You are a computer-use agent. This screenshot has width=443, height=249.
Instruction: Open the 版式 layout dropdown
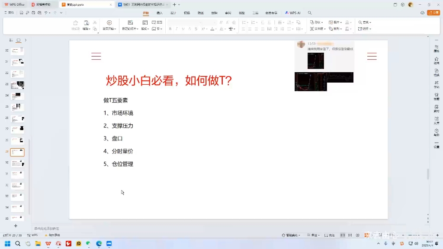(x=145, y=29)
